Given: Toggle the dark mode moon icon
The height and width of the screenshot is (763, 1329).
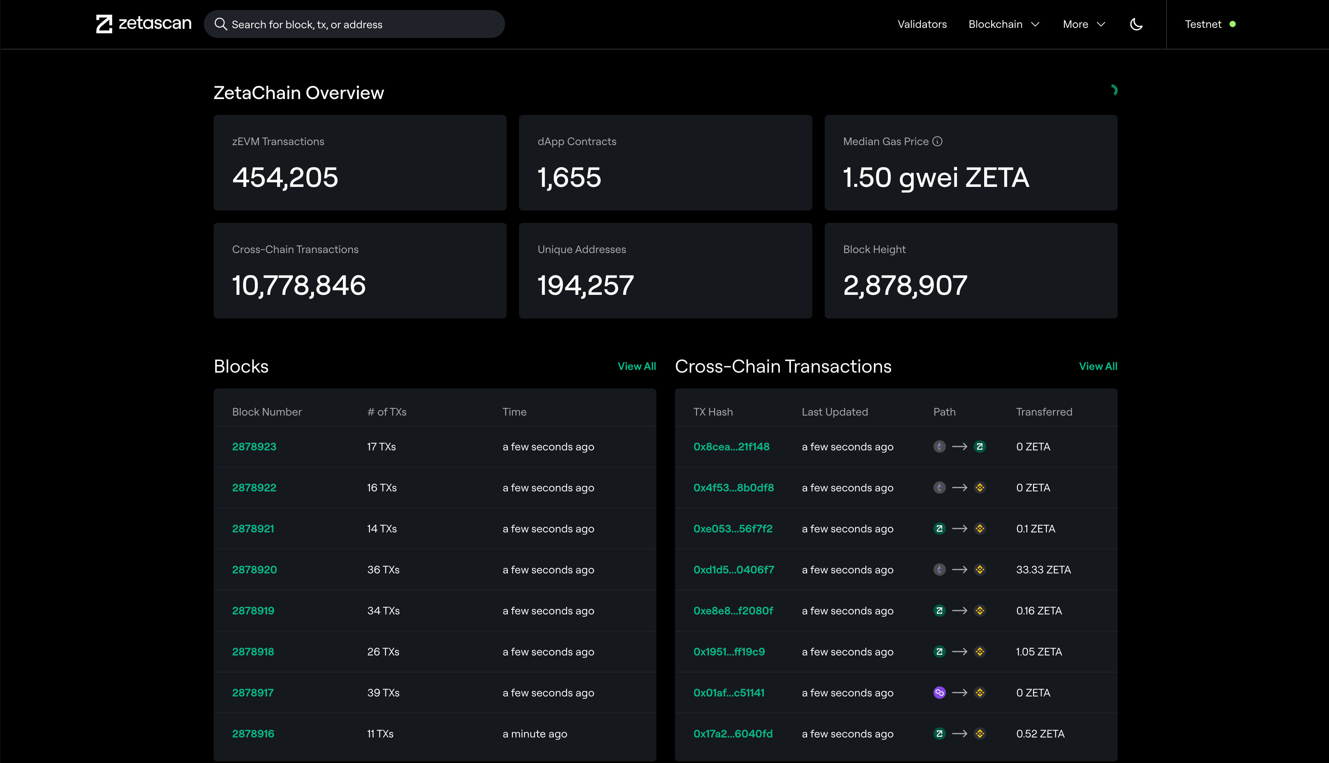Looking at the screenshot, I should click(x=1136, y=24).
